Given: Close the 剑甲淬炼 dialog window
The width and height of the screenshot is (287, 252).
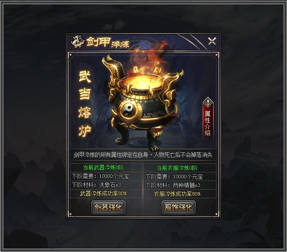Looking at the screenshot, I should 212,41.
